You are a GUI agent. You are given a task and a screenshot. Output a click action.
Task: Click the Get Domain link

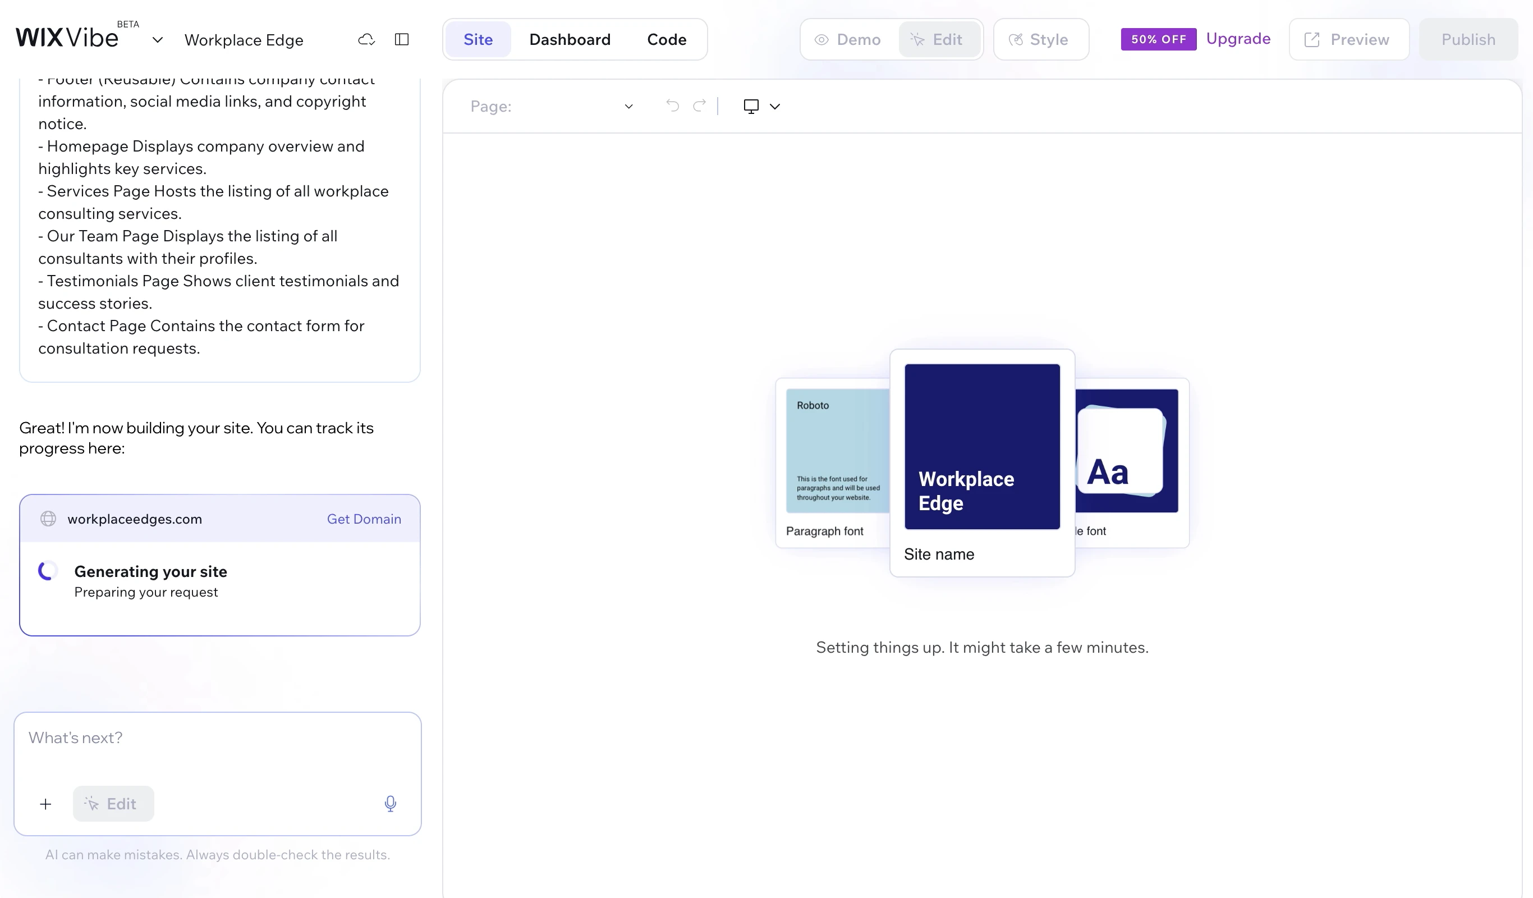pyautogui.click(x=364, y=519)
